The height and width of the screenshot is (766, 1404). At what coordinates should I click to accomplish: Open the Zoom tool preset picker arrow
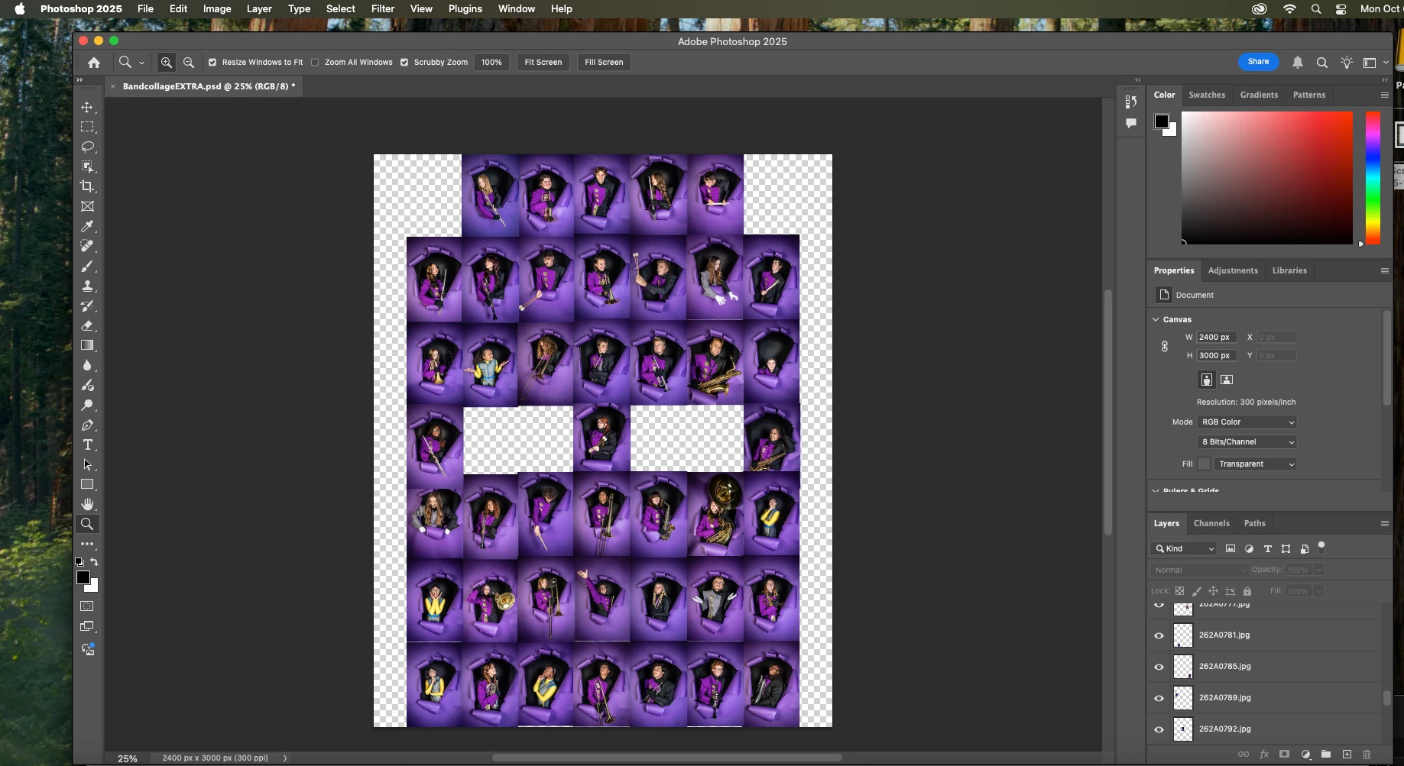coord(141,63)
